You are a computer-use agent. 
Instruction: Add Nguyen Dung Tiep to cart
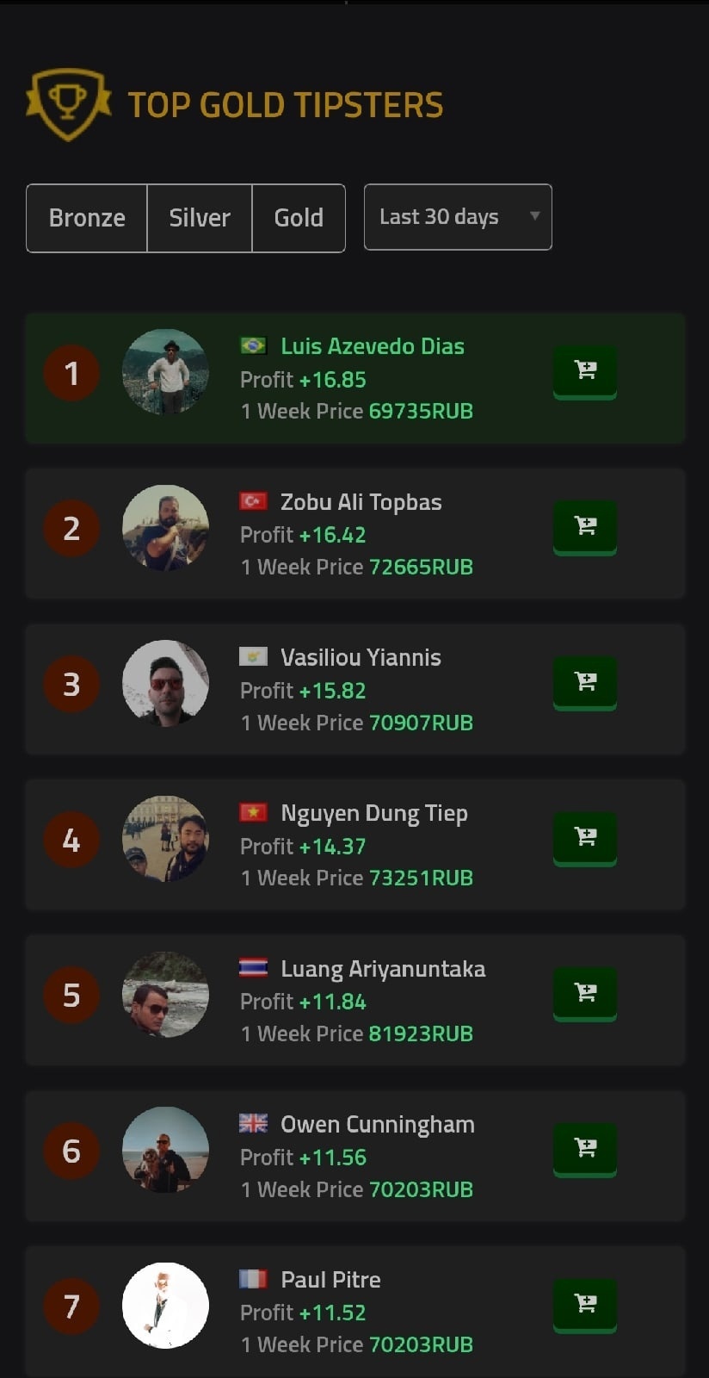click(x=585, y=837)
